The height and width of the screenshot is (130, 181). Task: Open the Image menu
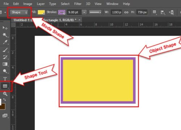click(28, 4)
